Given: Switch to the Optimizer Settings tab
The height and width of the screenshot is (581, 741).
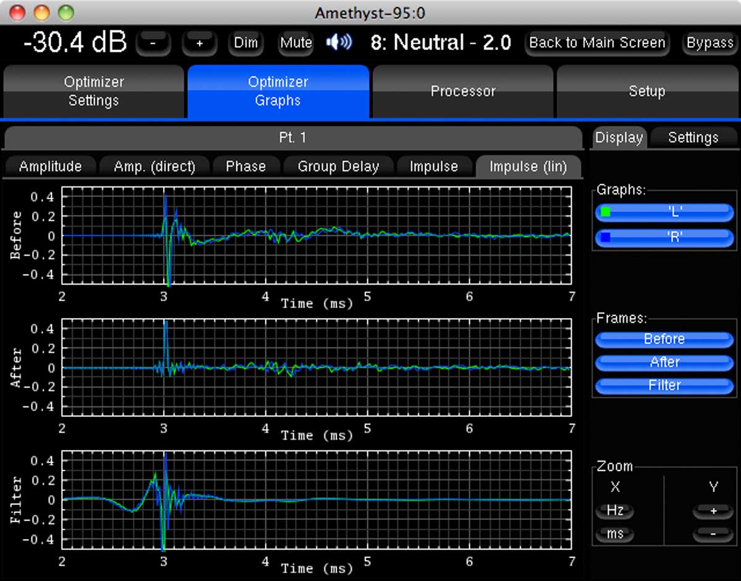Looking at the screenshot, I should point(94,91).
